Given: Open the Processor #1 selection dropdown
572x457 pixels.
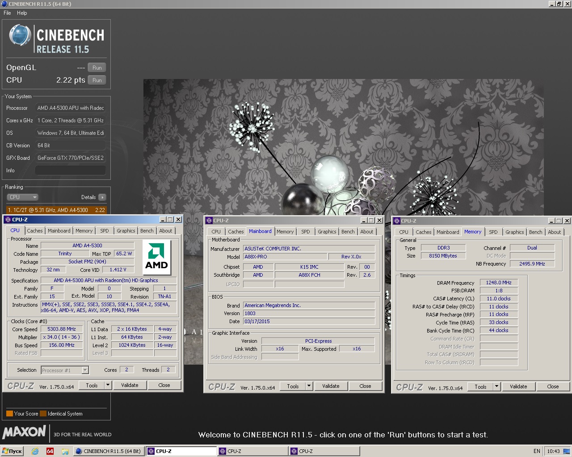Looking at the screenshot, I should (x=85, y=370).
